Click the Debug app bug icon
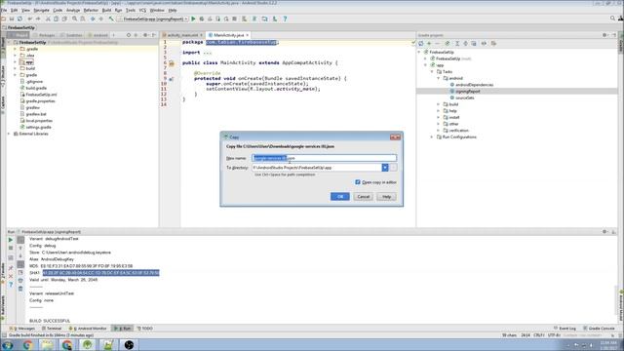Viewport: 624px width, 351px height. [202, 19]
